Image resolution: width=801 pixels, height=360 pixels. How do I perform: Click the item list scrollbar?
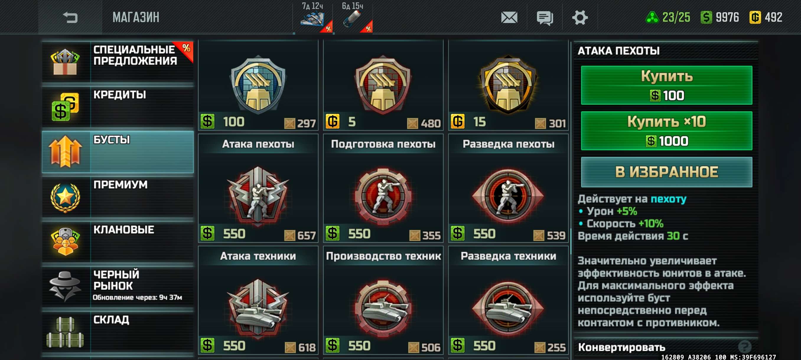pos(571,241)
